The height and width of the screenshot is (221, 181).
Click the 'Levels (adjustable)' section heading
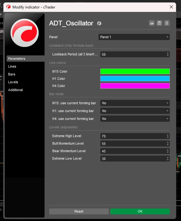tap(64, 127)
